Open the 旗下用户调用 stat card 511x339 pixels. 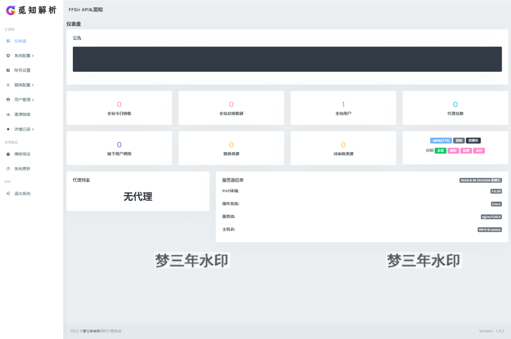(119, 148)
